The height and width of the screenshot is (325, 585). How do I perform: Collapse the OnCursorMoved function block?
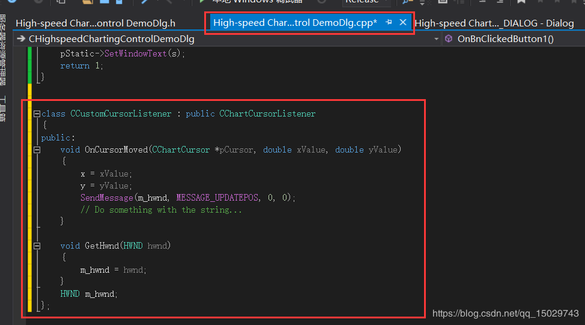37,150
